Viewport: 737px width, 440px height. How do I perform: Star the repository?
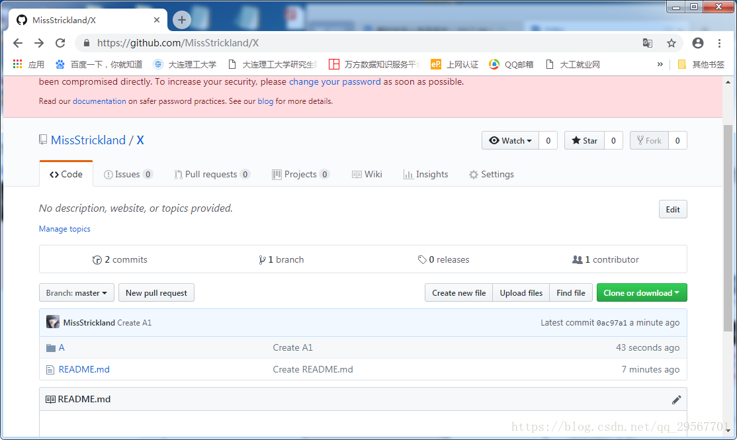584,140
